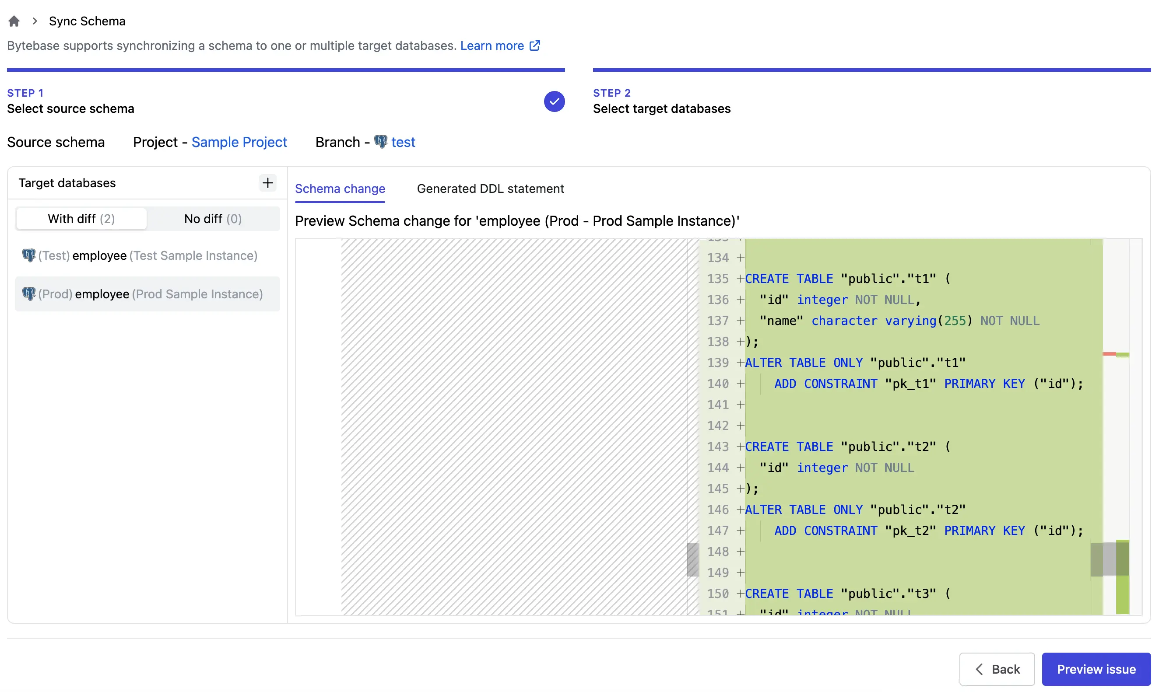Click the Step 1 completed checkmark icon

[x=554, y=101]
